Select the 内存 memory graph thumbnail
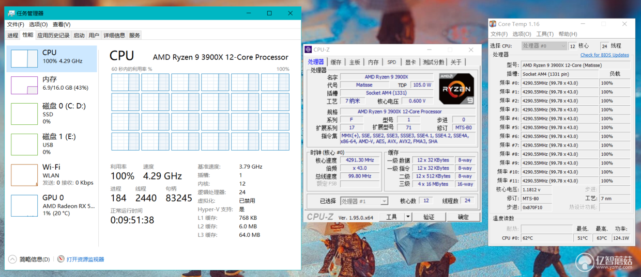The width and height of the screenshot is (641, 277). click(x=24, y=85)
